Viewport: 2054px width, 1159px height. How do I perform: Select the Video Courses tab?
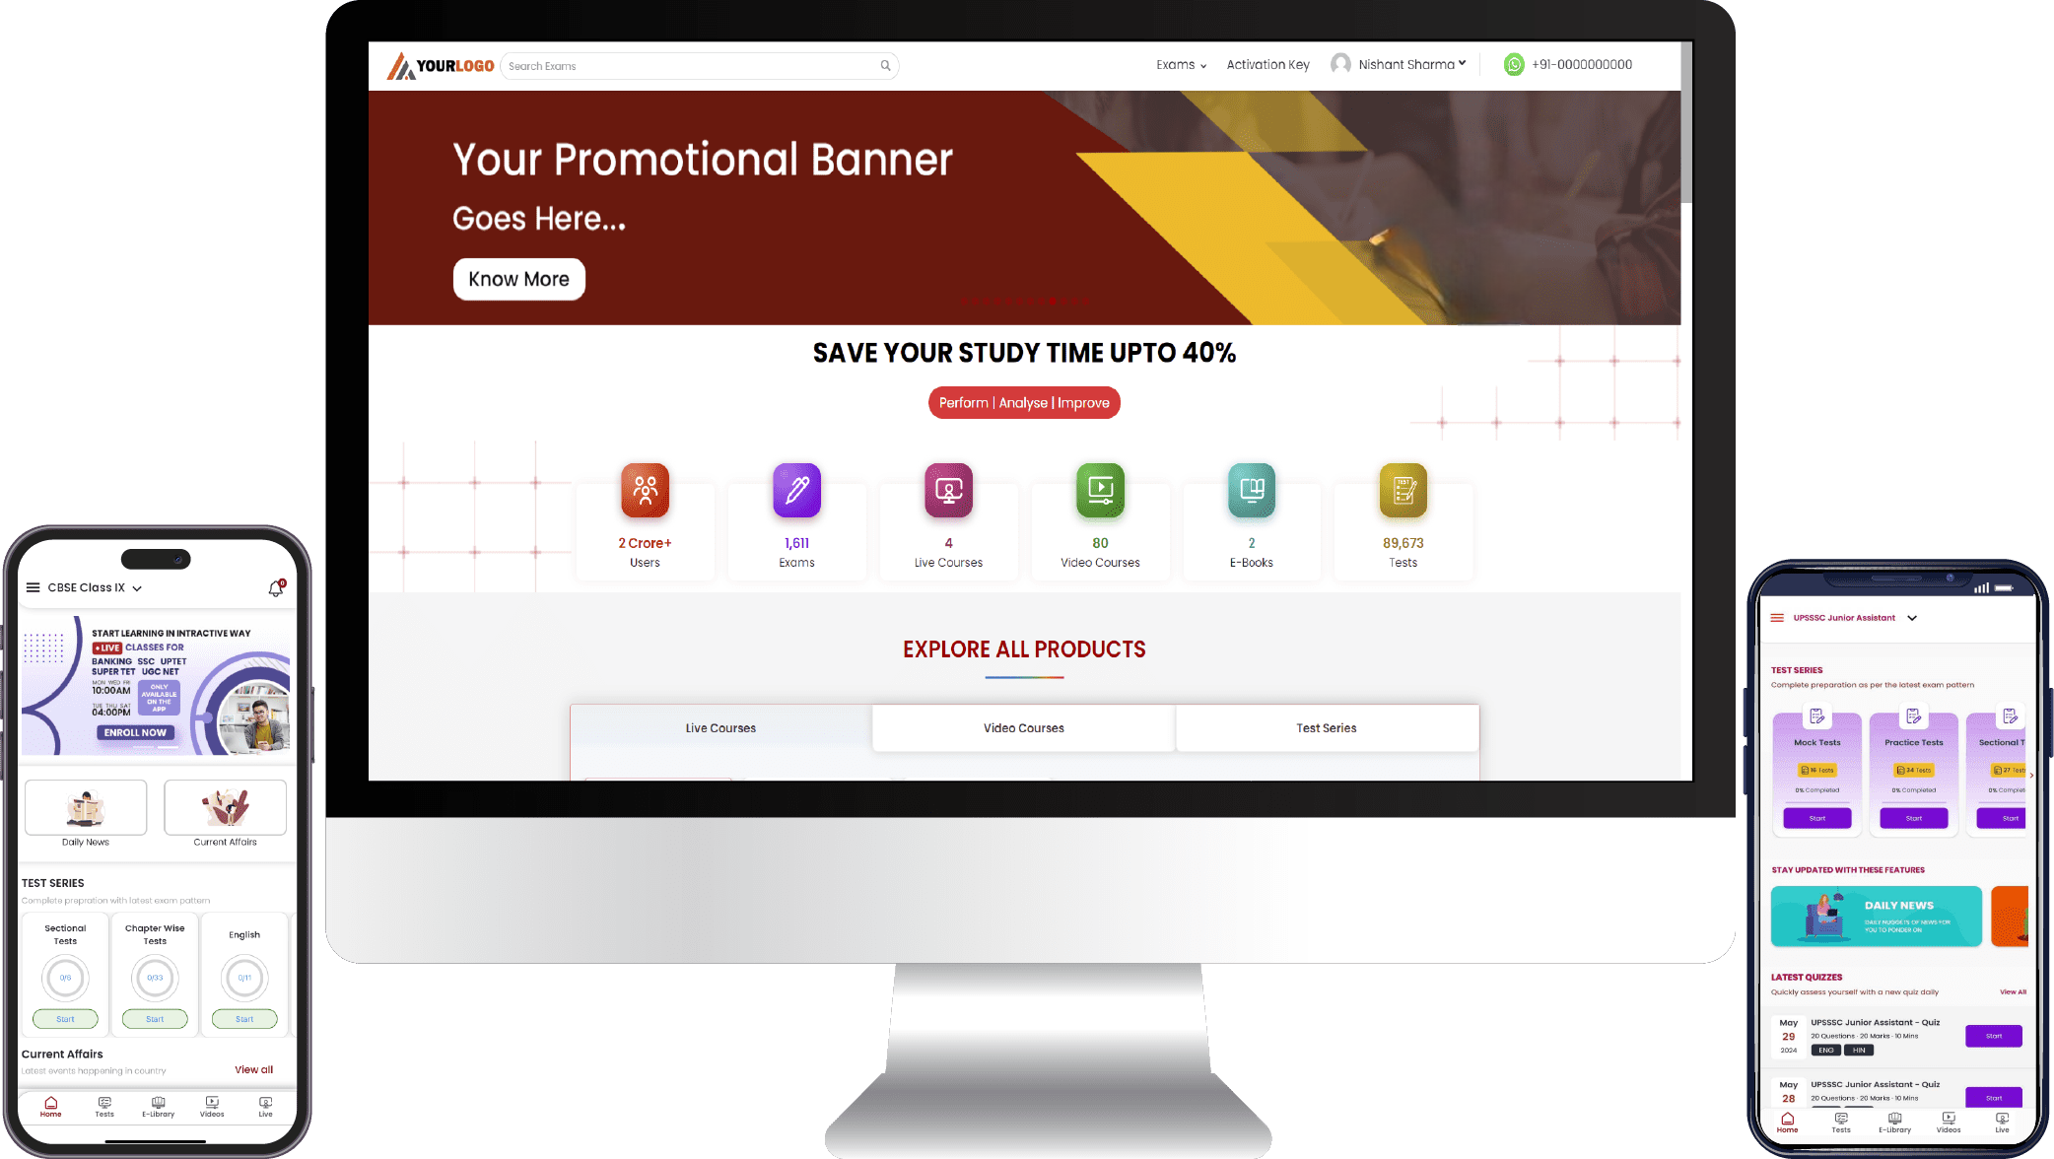point(1024,727)
